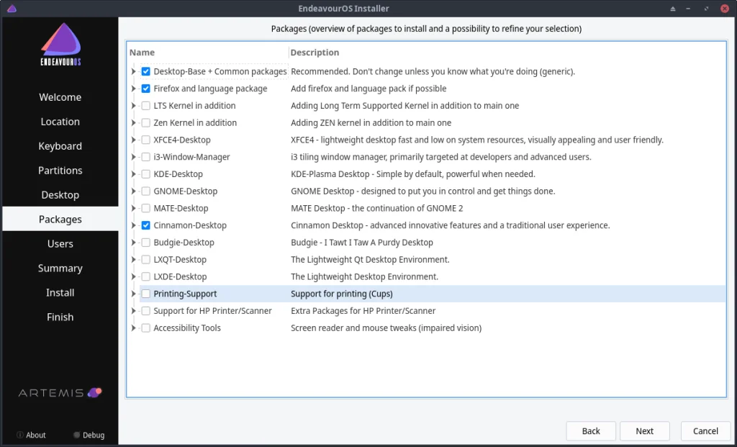Enable Support for HP Printer/Scanner checkbox
This screenshot has height=447, width=737.
(145, 311)
